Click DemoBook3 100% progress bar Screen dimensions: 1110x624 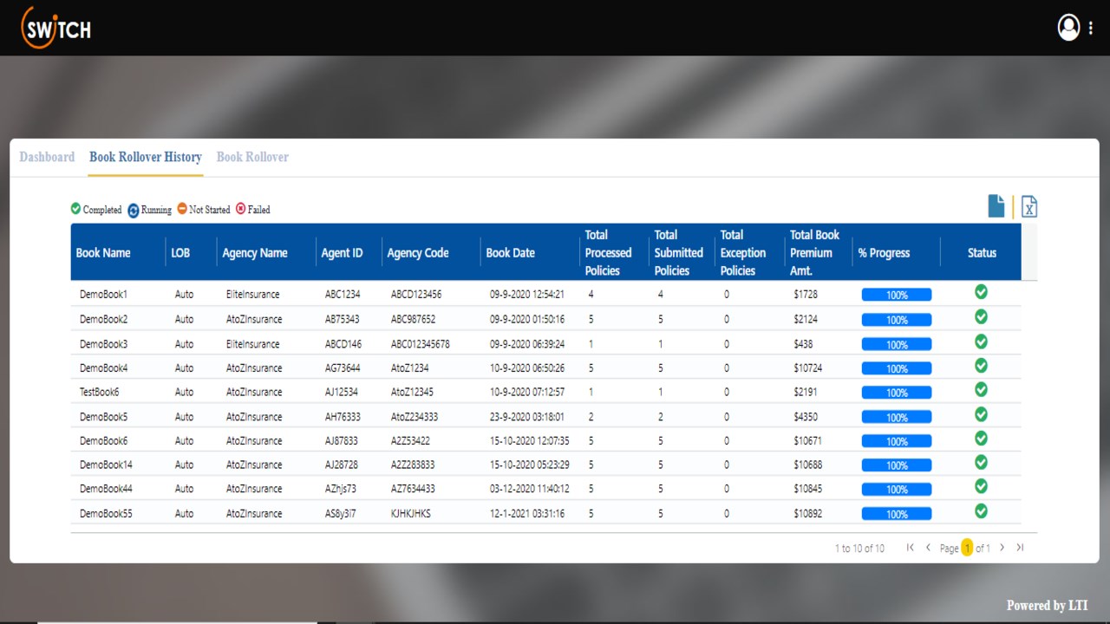897,344
